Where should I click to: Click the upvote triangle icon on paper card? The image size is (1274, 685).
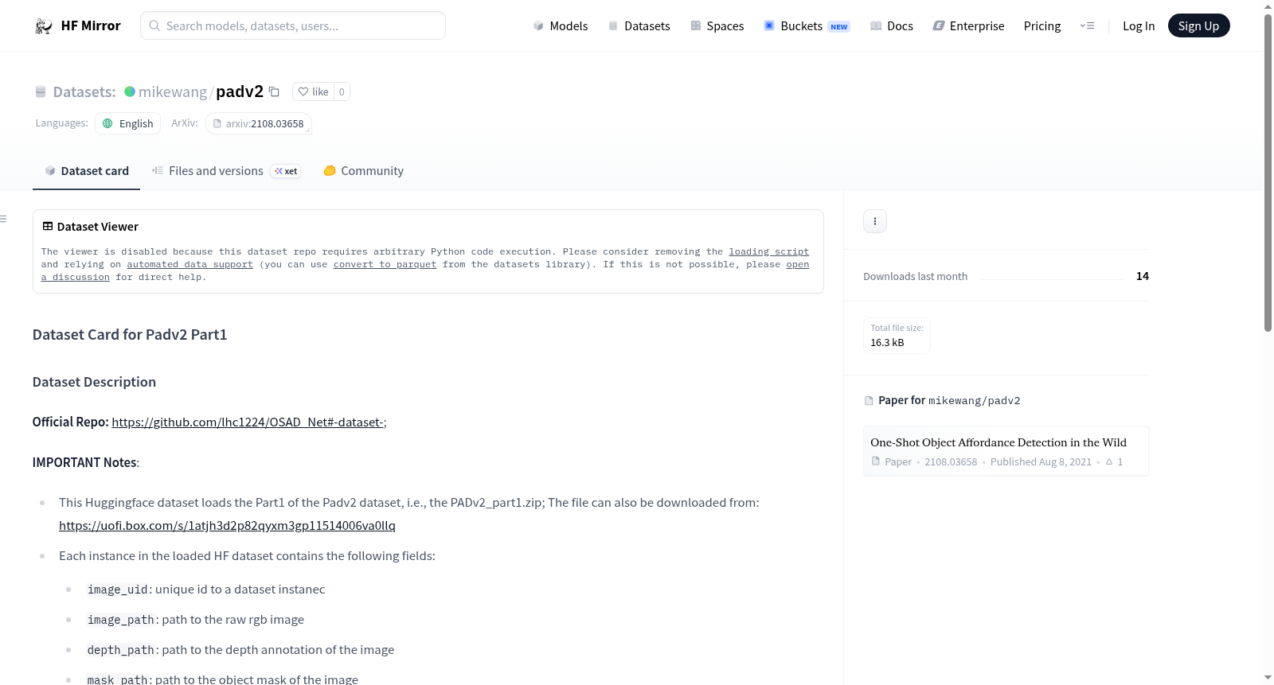tap(1109, 461)
